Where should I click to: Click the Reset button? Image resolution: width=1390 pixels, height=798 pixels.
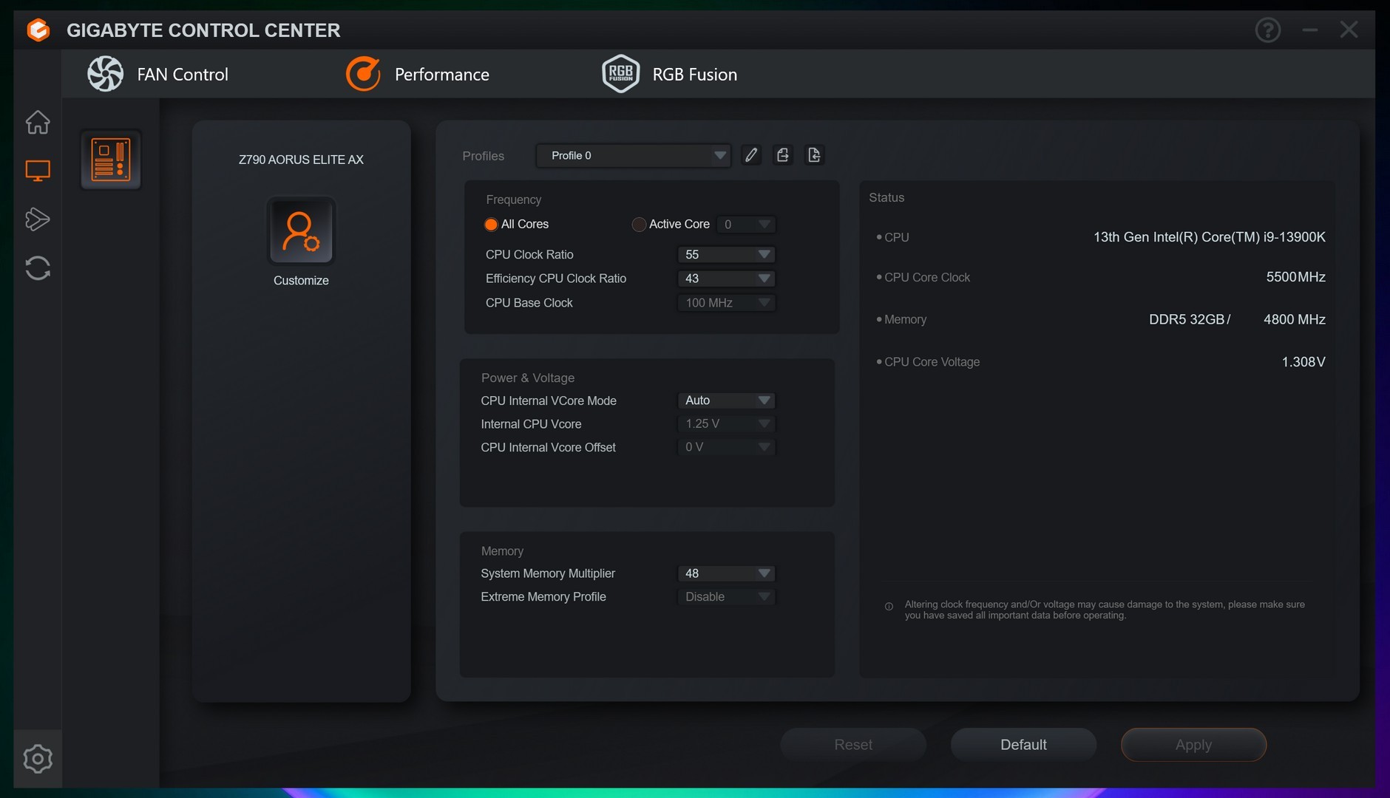click(x=853, y=745)
